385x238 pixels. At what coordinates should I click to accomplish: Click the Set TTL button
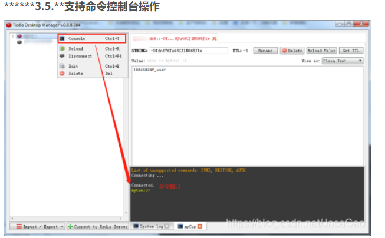[x=351, y=51]
